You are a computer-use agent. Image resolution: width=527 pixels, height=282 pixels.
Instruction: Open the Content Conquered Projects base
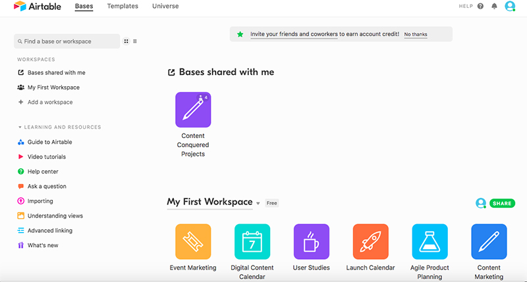(193, 110)
